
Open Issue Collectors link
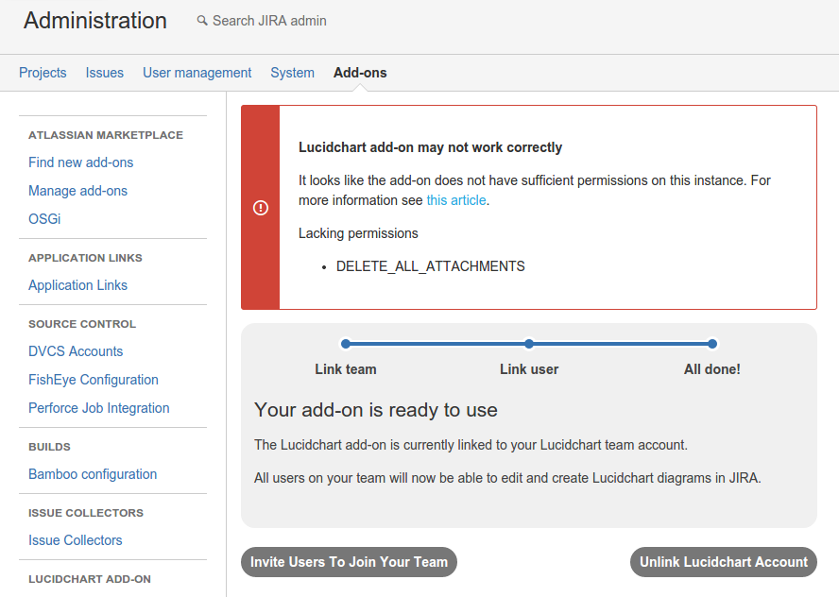(75, 540)
